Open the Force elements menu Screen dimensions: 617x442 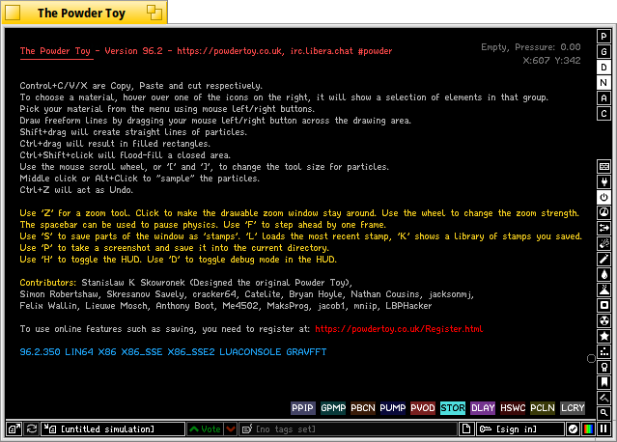pos(604,228)
